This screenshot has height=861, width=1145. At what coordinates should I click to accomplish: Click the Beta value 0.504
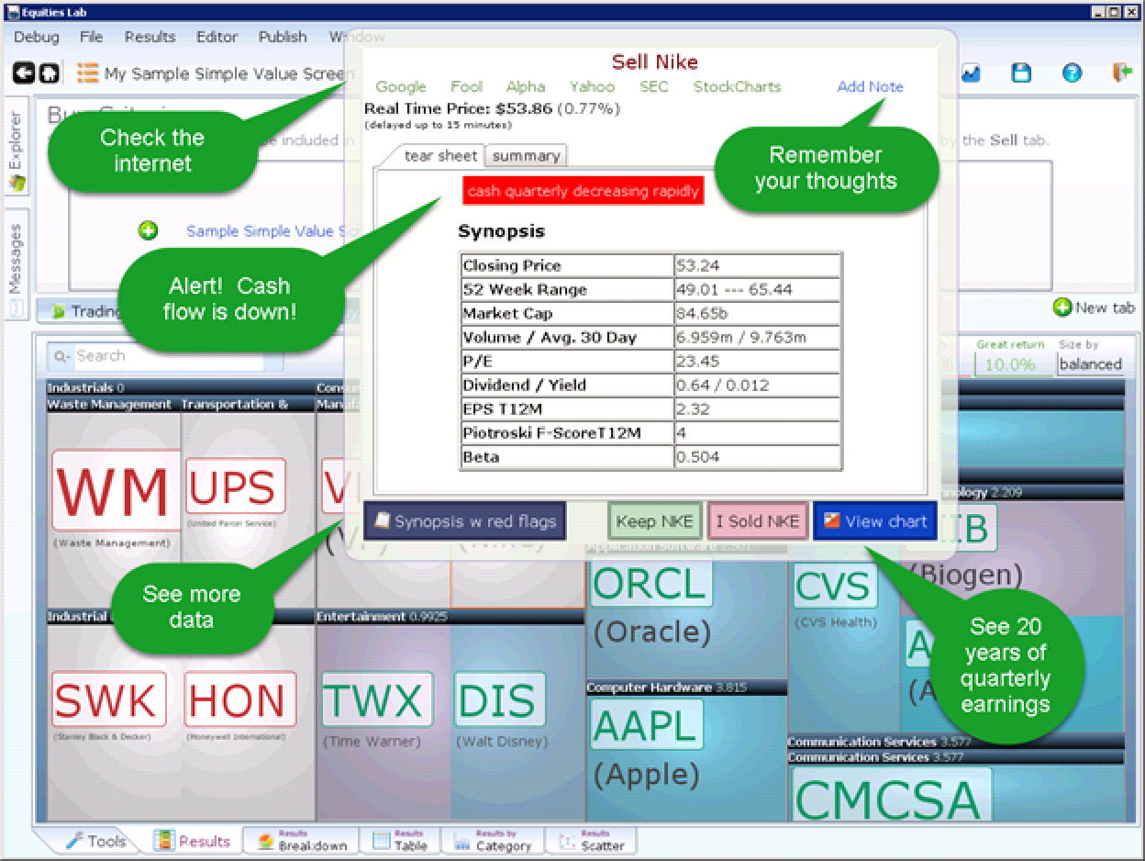coord(757,457)
